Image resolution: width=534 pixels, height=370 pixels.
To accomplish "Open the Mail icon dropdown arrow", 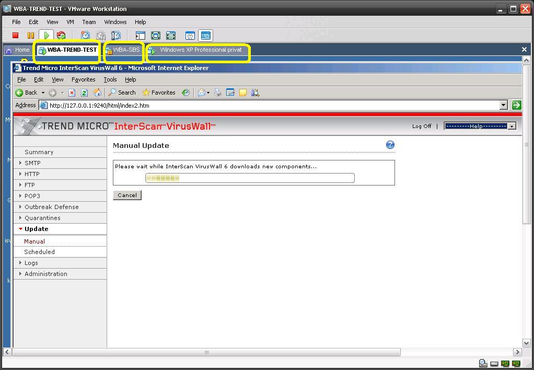I will 208,92.
